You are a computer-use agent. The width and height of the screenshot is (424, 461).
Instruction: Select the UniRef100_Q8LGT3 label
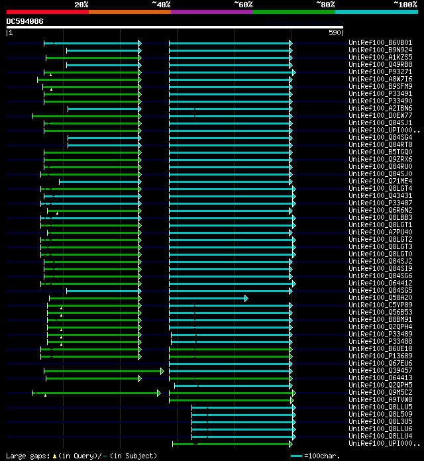click(x=380, y=246)
